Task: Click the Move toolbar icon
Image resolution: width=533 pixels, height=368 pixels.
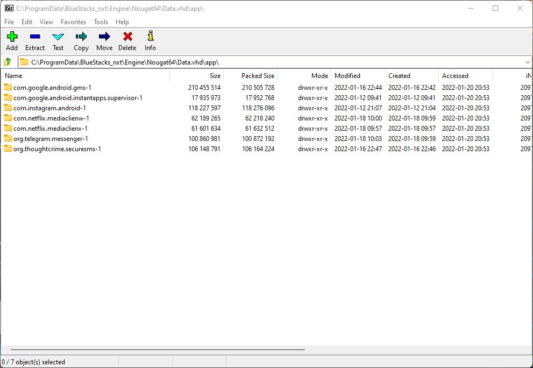Action: click(x=104, y=37)
